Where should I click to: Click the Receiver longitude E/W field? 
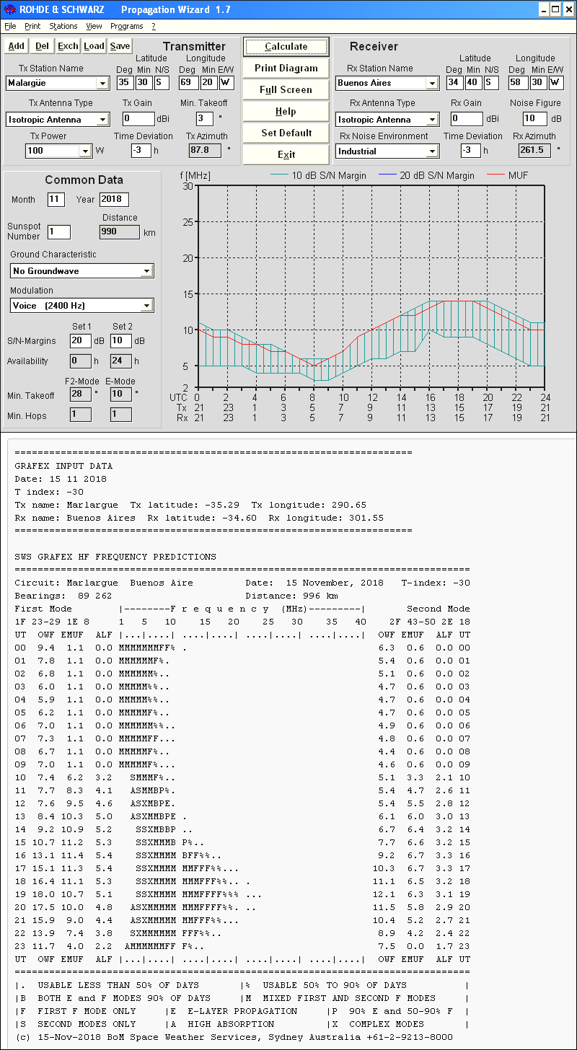[556, 83]
